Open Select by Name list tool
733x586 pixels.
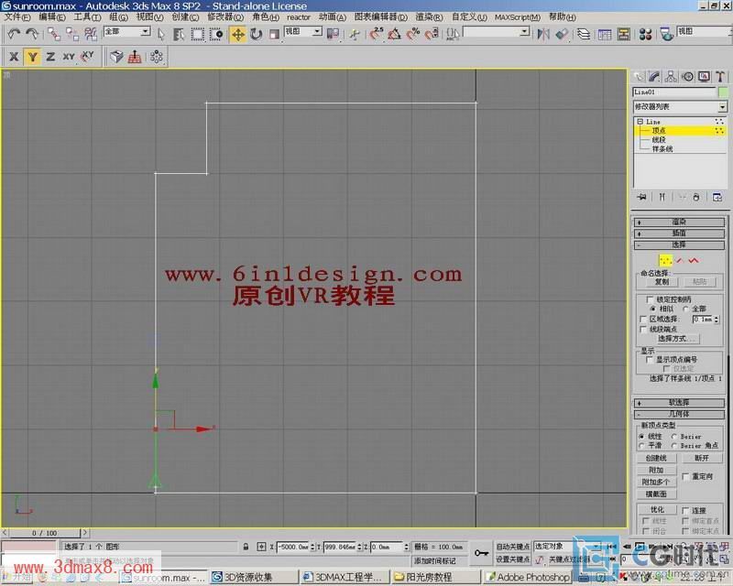click(178, 34)
